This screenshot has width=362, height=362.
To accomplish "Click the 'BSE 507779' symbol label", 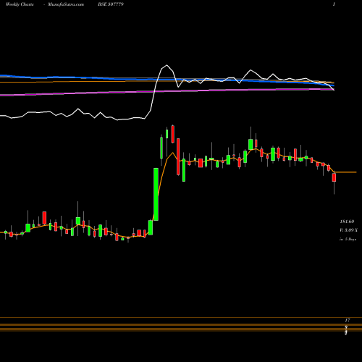I will pos(111,4).
